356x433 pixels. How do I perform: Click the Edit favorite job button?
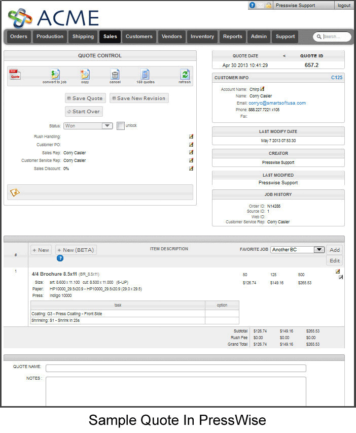click(335, 260)
